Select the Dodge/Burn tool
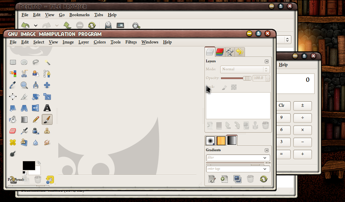345x202 pixels. [13, 154]
